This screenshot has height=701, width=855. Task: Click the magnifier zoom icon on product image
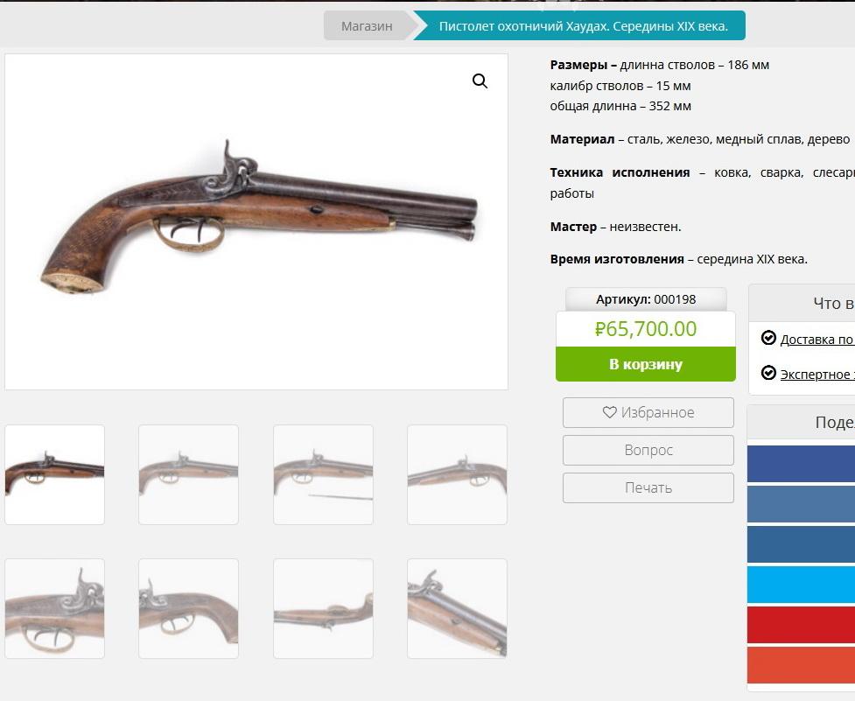(480, 81)
